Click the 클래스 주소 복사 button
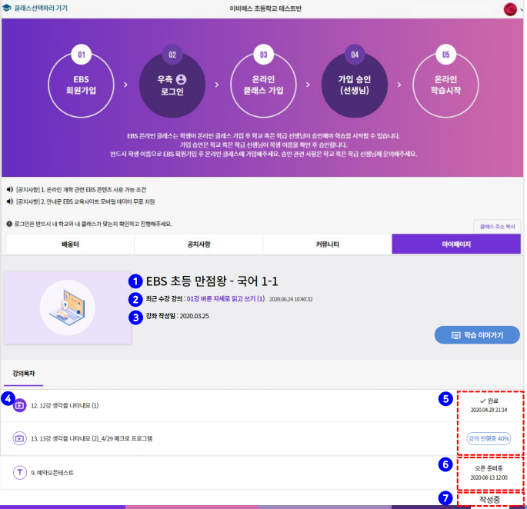This screenshot has height=509, width=527. point(497,227)
